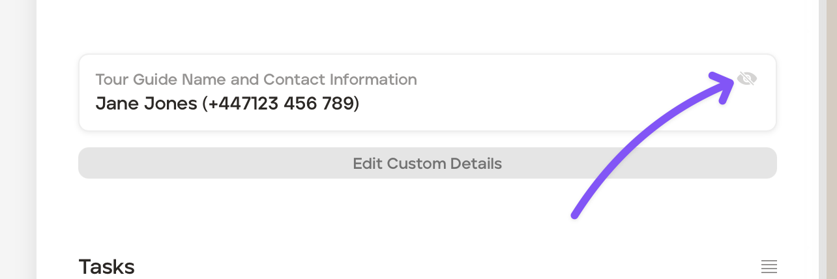Image resolution: width=837 pixels, height=279 pixels.
Task: Toggle the crossed-out eye visibility icon
Action: (746, 79)
